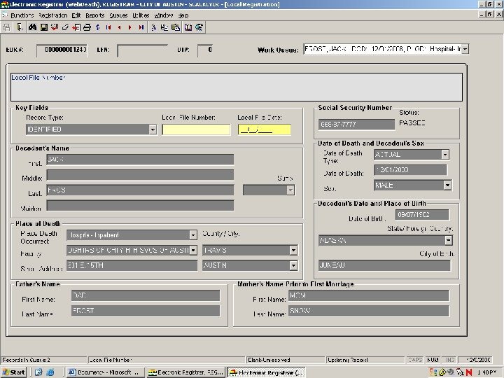Click decedent's Middle name field
Viewport: 504px width, 378px height.
coord(140,175)
